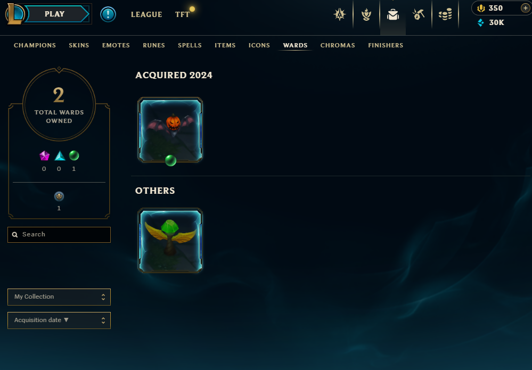Screen dimensions: 532x370
Task: Open the blue alert notification icon
Action: [x=108, y=14]
